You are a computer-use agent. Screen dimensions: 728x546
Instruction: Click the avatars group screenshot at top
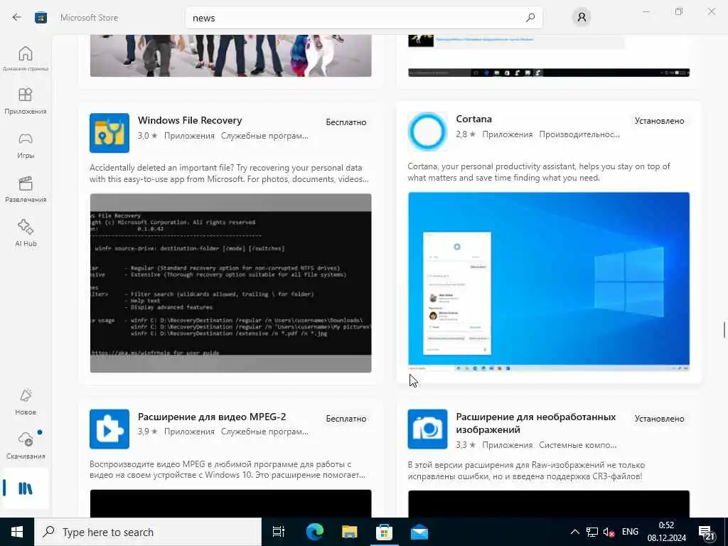(231, 55)
